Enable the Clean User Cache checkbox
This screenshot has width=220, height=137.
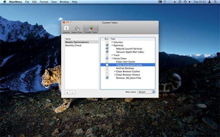107,62
